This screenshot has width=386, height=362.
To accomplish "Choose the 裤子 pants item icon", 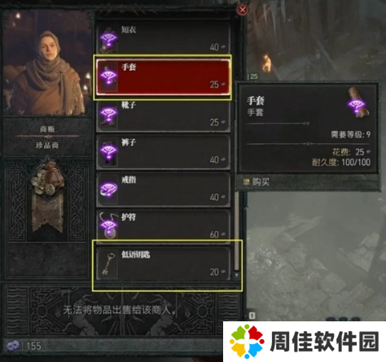I will coord(108,152).
